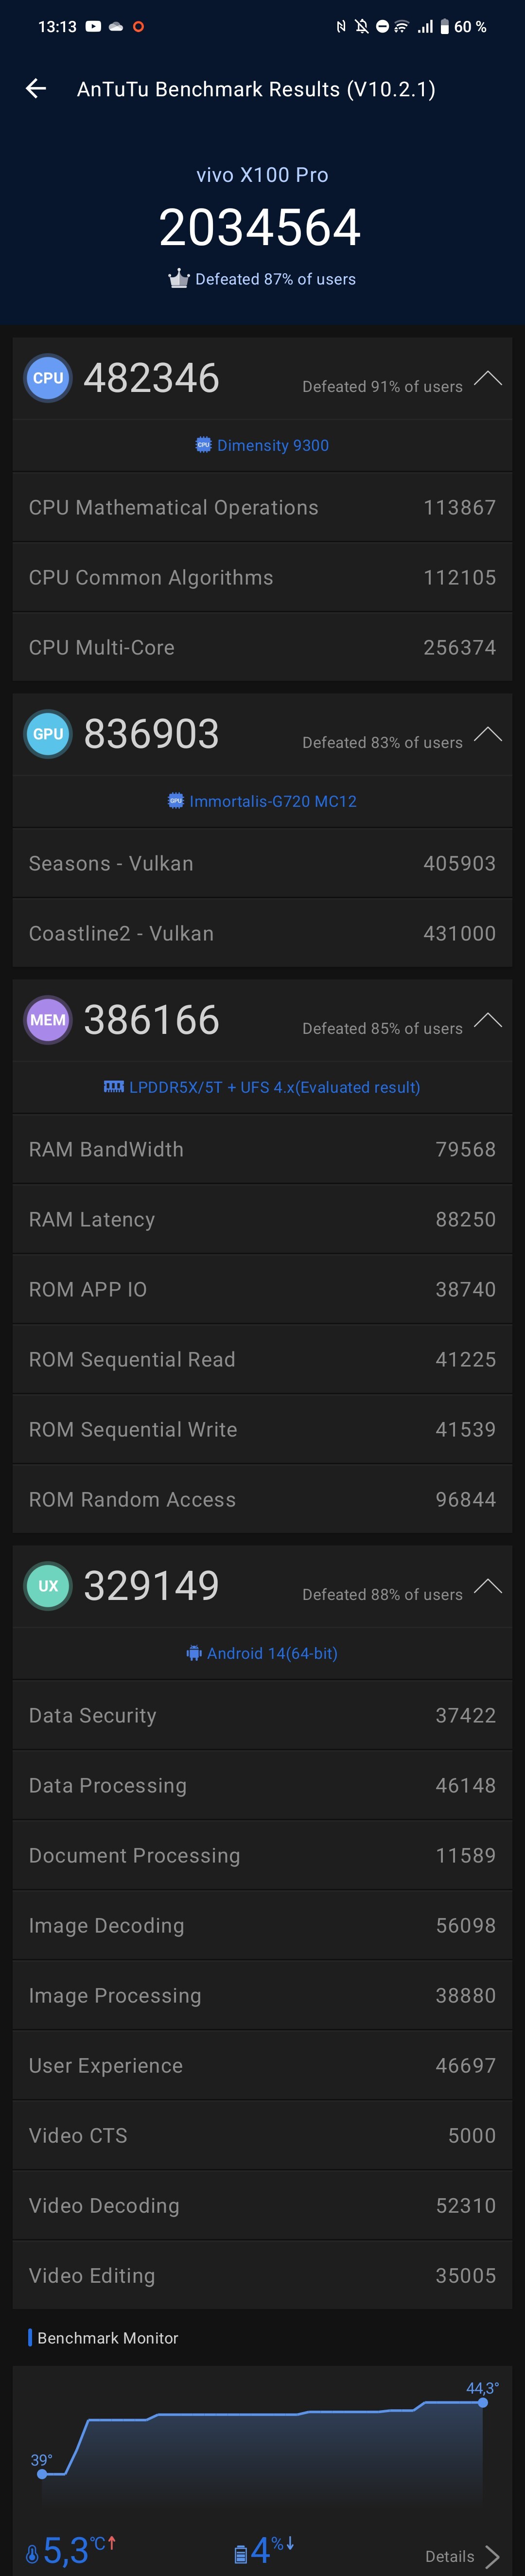This screenshot has height=2576, width=525.
Task: Click the purple MEM badge icon
Action: (x=48, y=1020)
